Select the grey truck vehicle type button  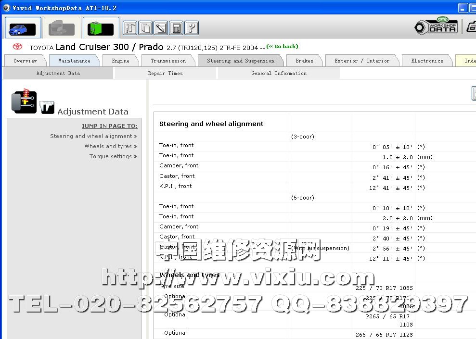(62, 28)
